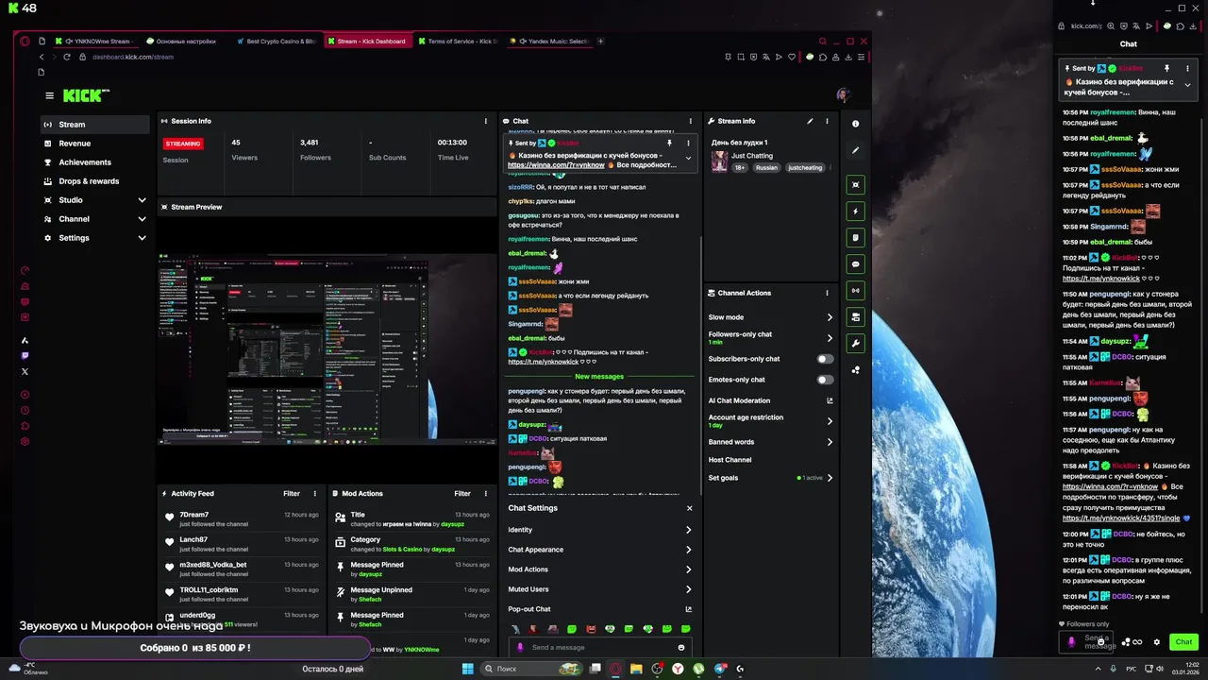Click Host Channel in Channel Actions

730,460
